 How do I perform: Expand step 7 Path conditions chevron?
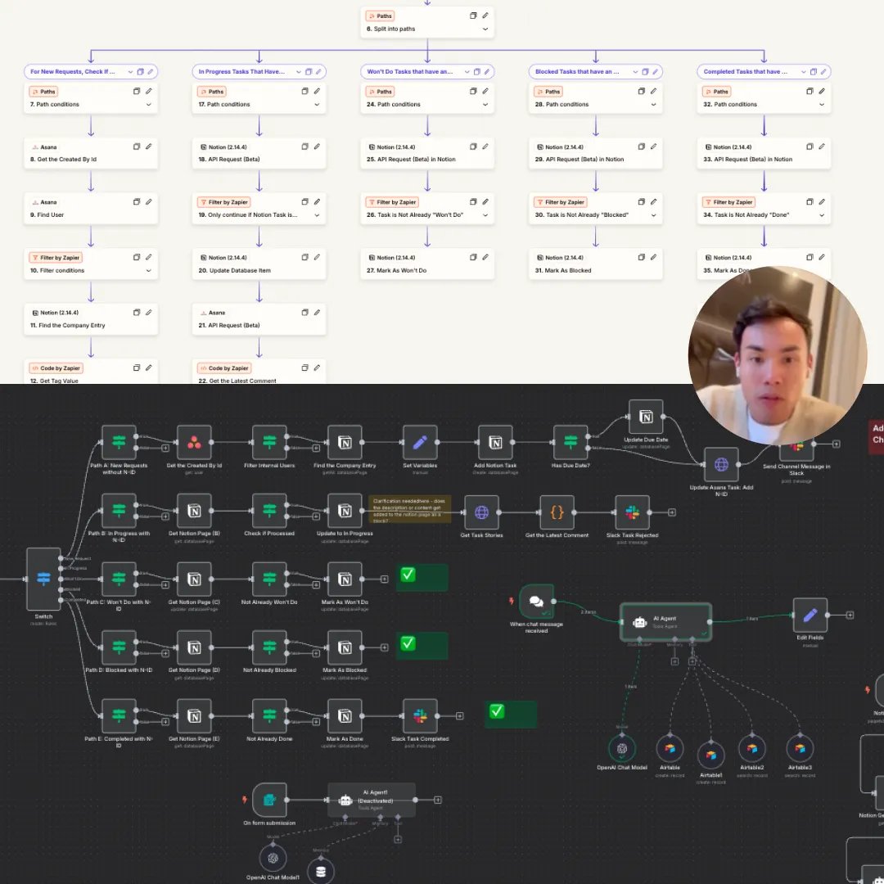point(149,104)
